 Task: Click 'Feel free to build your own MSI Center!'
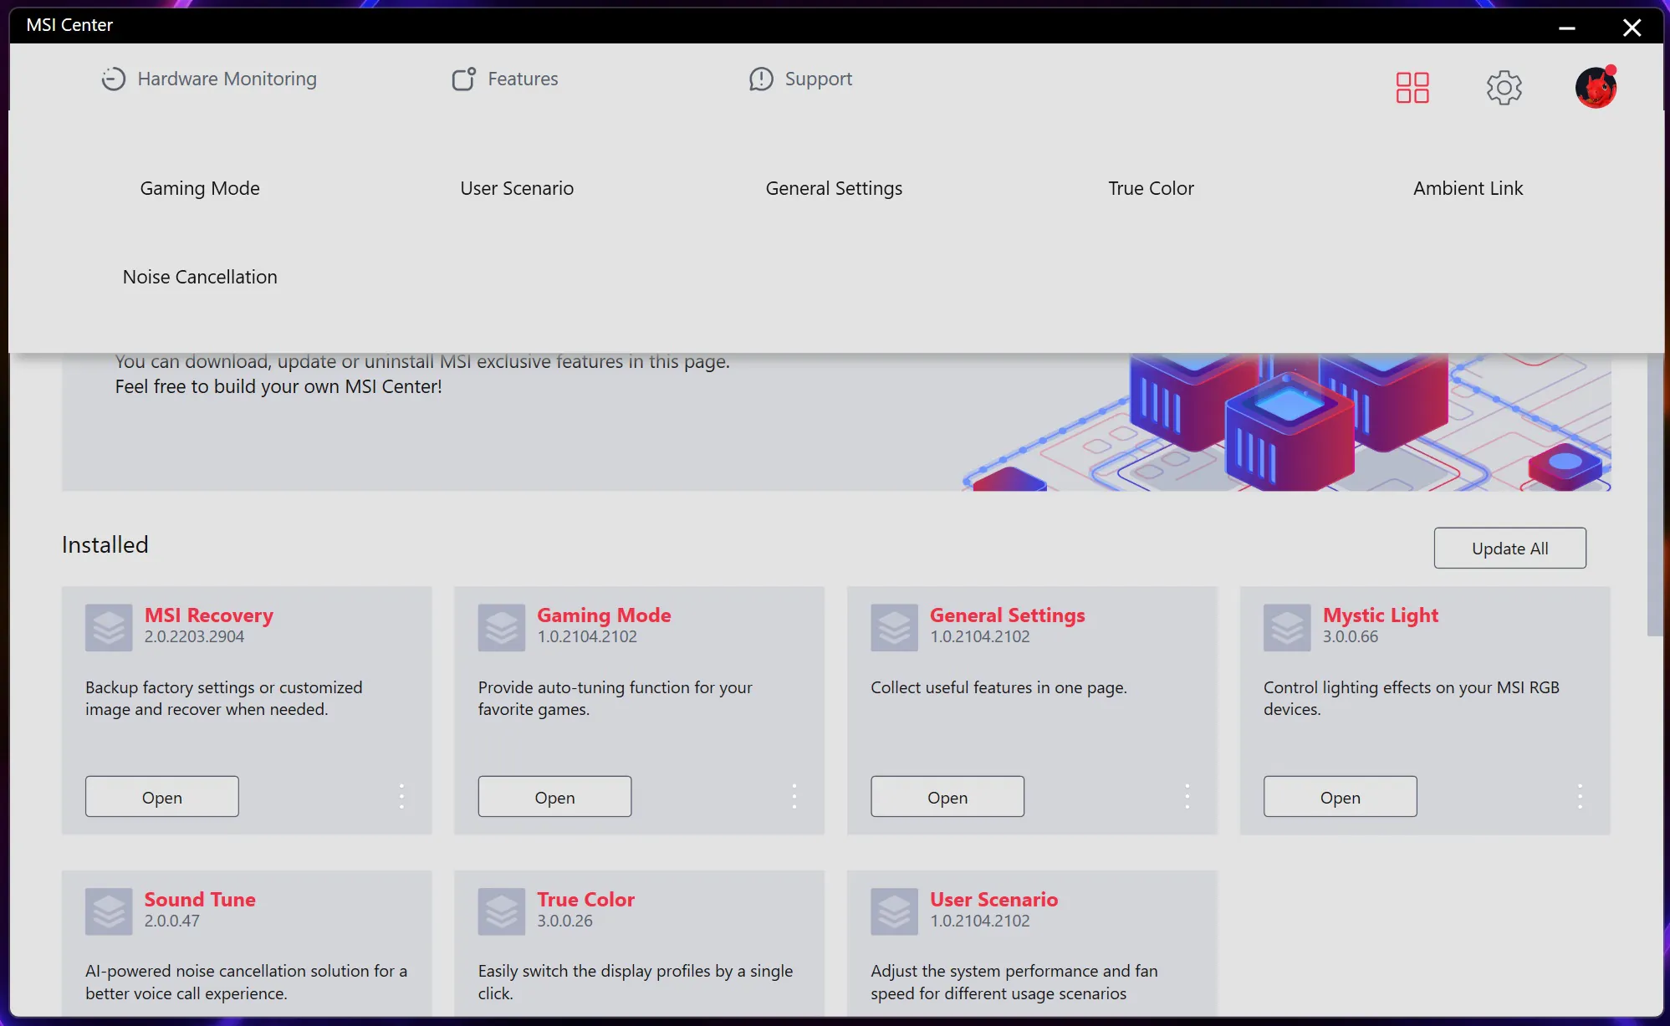point(278,386)
